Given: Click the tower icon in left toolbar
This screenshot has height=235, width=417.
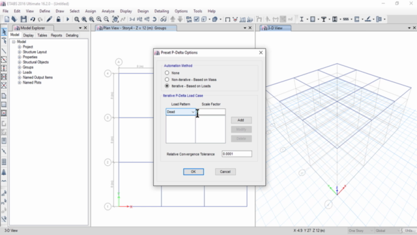Looking at the screenshot, I should click(4, 172).
